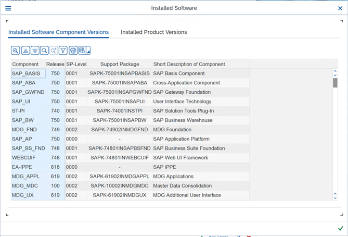Viewport: 348px width, 237px height.
Task: Click release value 749 for MDG_FND
Action: [55, 129]
